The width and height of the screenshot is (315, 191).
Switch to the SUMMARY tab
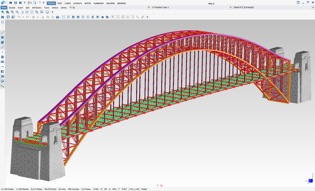(98, 3)
